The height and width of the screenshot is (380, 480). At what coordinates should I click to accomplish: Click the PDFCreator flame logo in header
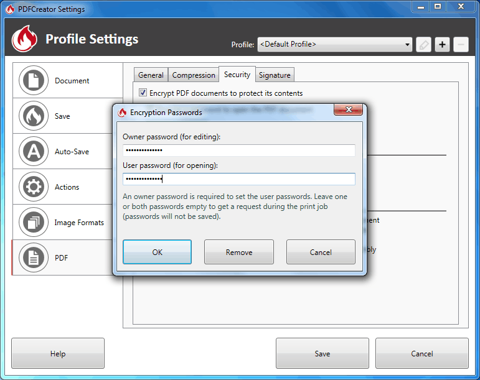coord(24,39)
